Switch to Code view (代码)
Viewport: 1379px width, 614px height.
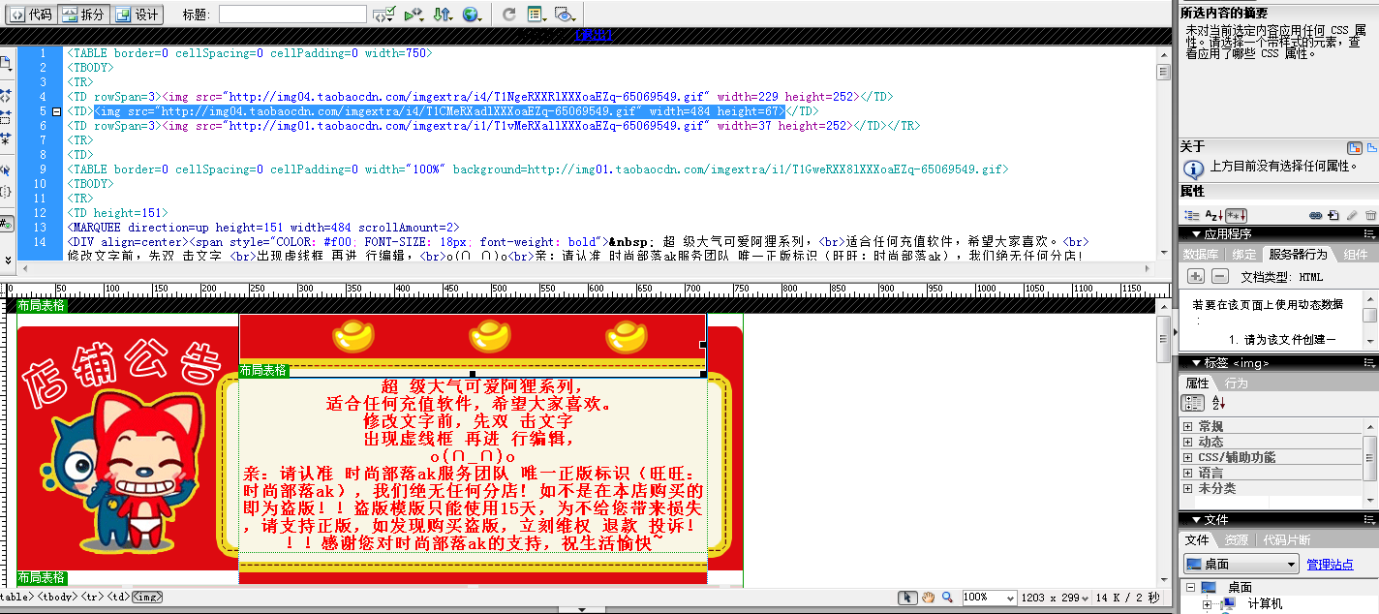31,15
